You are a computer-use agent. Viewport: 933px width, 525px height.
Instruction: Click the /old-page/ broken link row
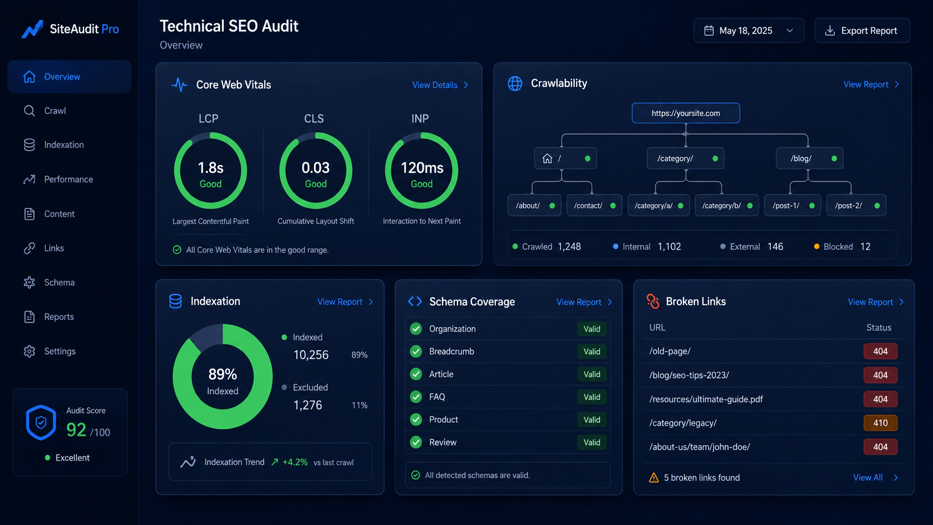pyautogui.click(x=773, y=351)
